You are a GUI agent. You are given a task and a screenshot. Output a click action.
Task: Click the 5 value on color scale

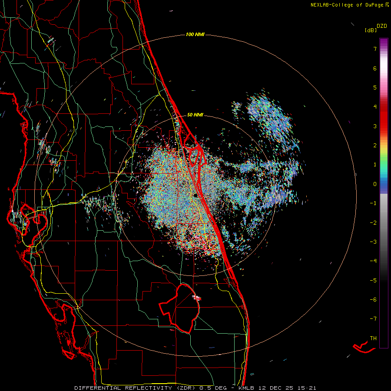click(375, 87)
